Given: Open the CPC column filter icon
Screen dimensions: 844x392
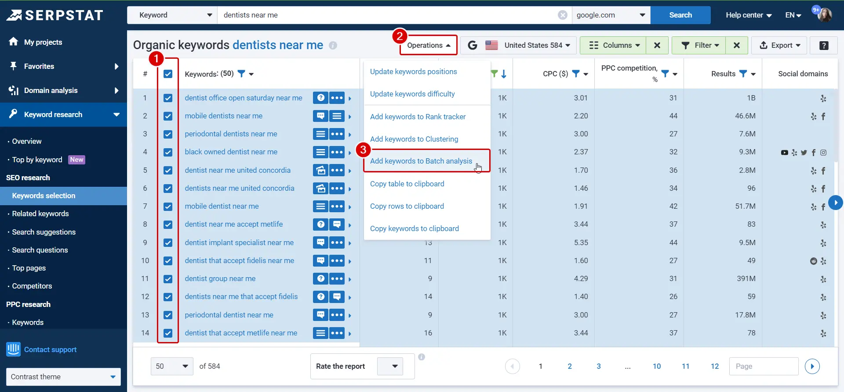Looking at the screenshot, I should point(576,74).
